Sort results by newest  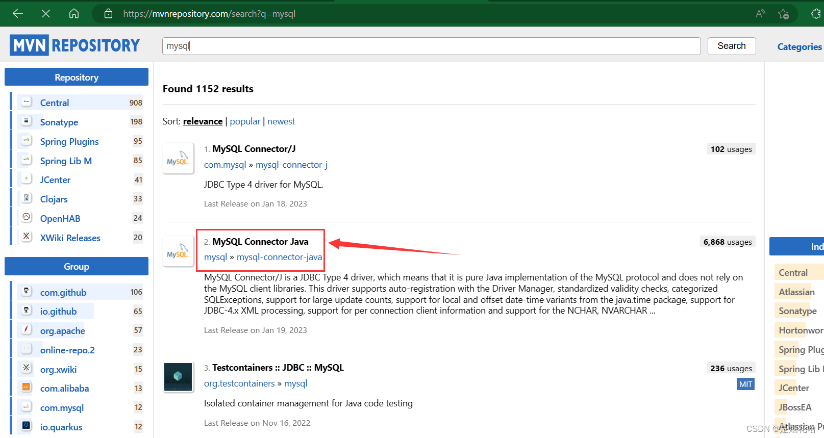(x=281, y=121)
